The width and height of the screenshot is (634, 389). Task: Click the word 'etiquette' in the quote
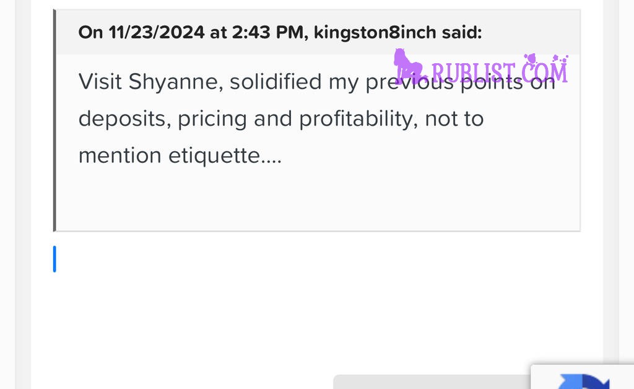pyautogui.click(x=214, y=155)
